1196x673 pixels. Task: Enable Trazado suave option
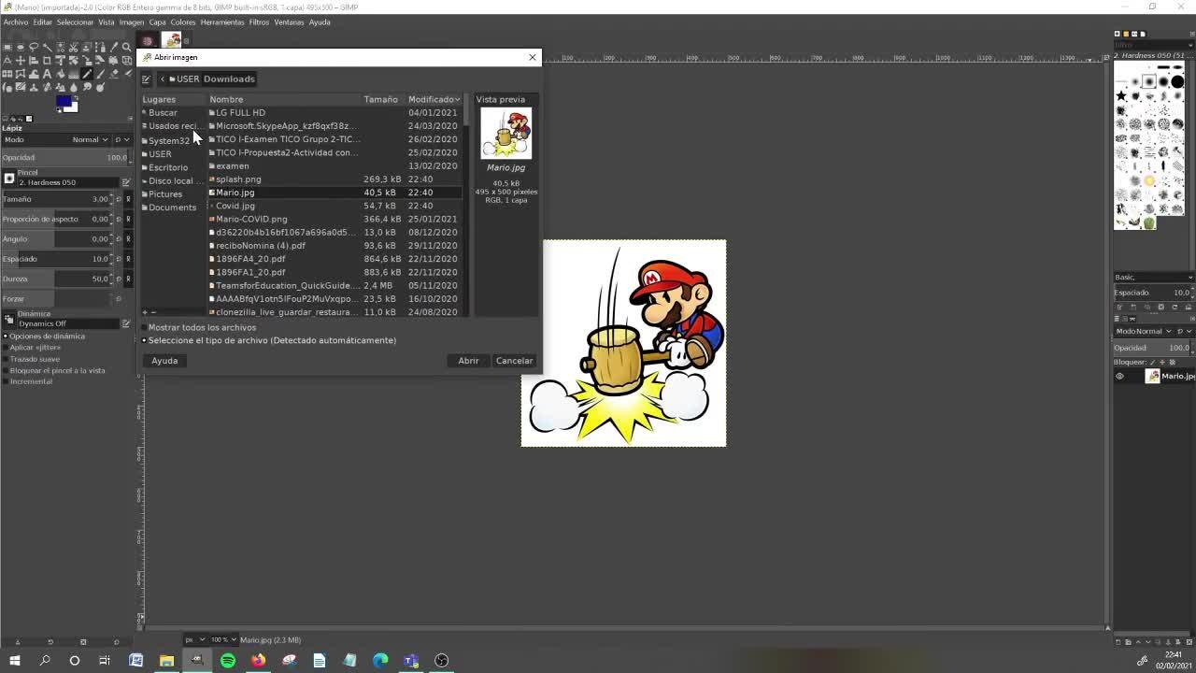pyautogui.click(x=6, y=359)
